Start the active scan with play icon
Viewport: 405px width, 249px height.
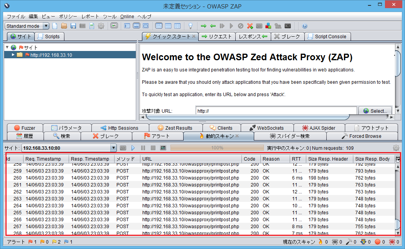tap(133, 148)
